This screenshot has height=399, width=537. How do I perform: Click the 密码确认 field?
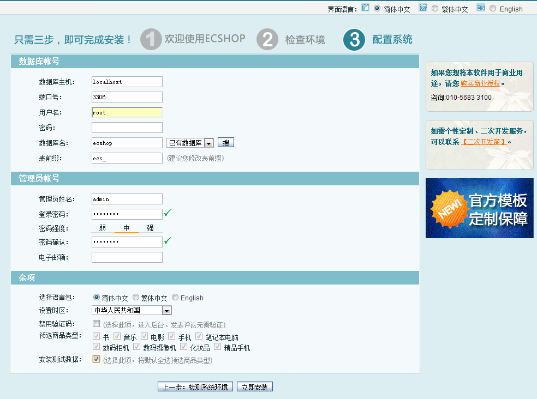point(127,242)
